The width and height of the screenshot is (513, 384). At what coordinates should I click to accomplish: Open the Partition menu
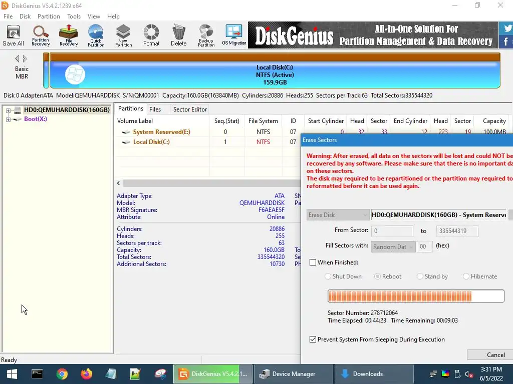49,16
